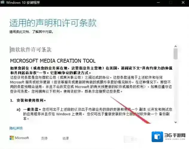Screen dimensions: 189x149
Task: Click the scrollbar up arrow of license text
Action: [x=176, y=46]
